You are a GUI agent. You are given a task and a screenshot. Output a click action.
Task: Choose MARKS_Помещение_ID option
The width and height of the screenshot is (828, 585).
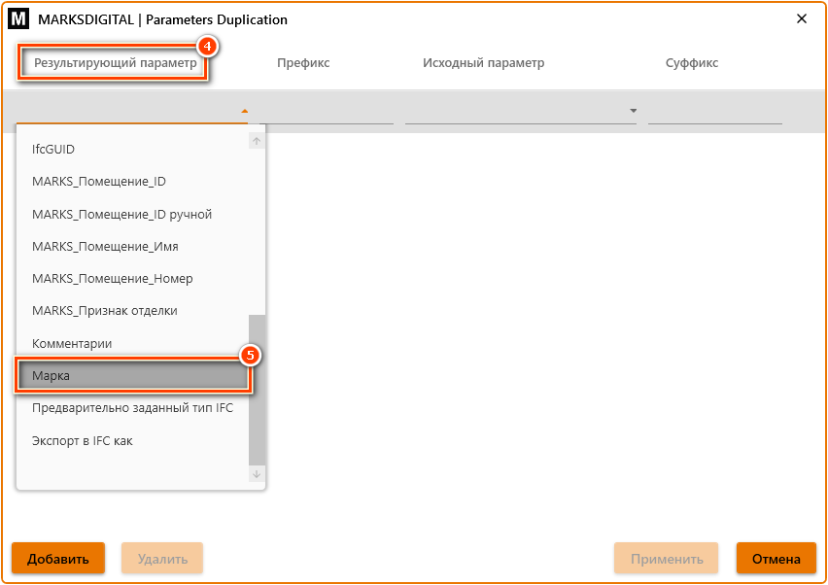click(99, 182)
